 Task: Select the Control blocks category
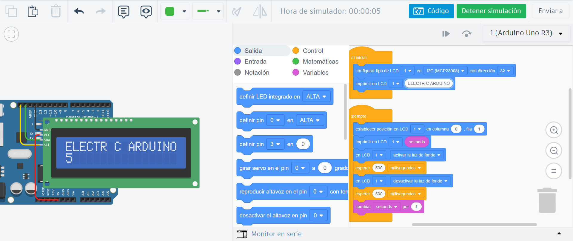(312, 51)
